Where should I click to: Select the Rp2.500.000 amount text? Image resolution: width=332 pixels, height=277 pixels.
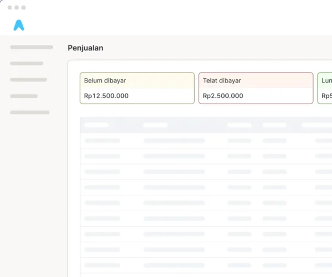point(223,96)
